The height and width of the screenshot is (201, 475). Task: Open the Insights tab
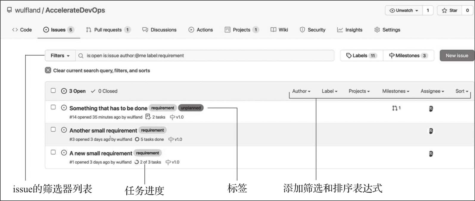(x=350, y=30)
